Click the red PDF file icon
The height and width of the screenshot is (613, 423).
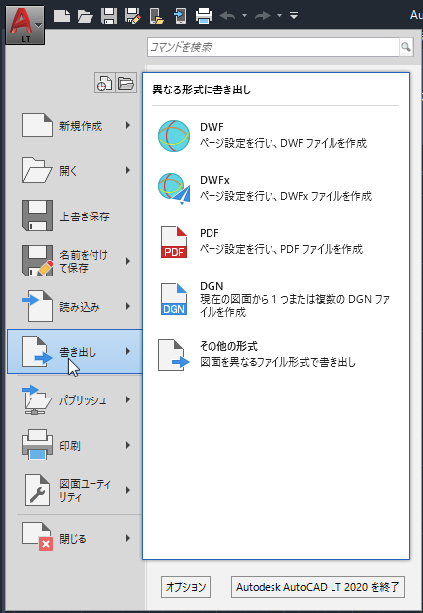[174, 242]
